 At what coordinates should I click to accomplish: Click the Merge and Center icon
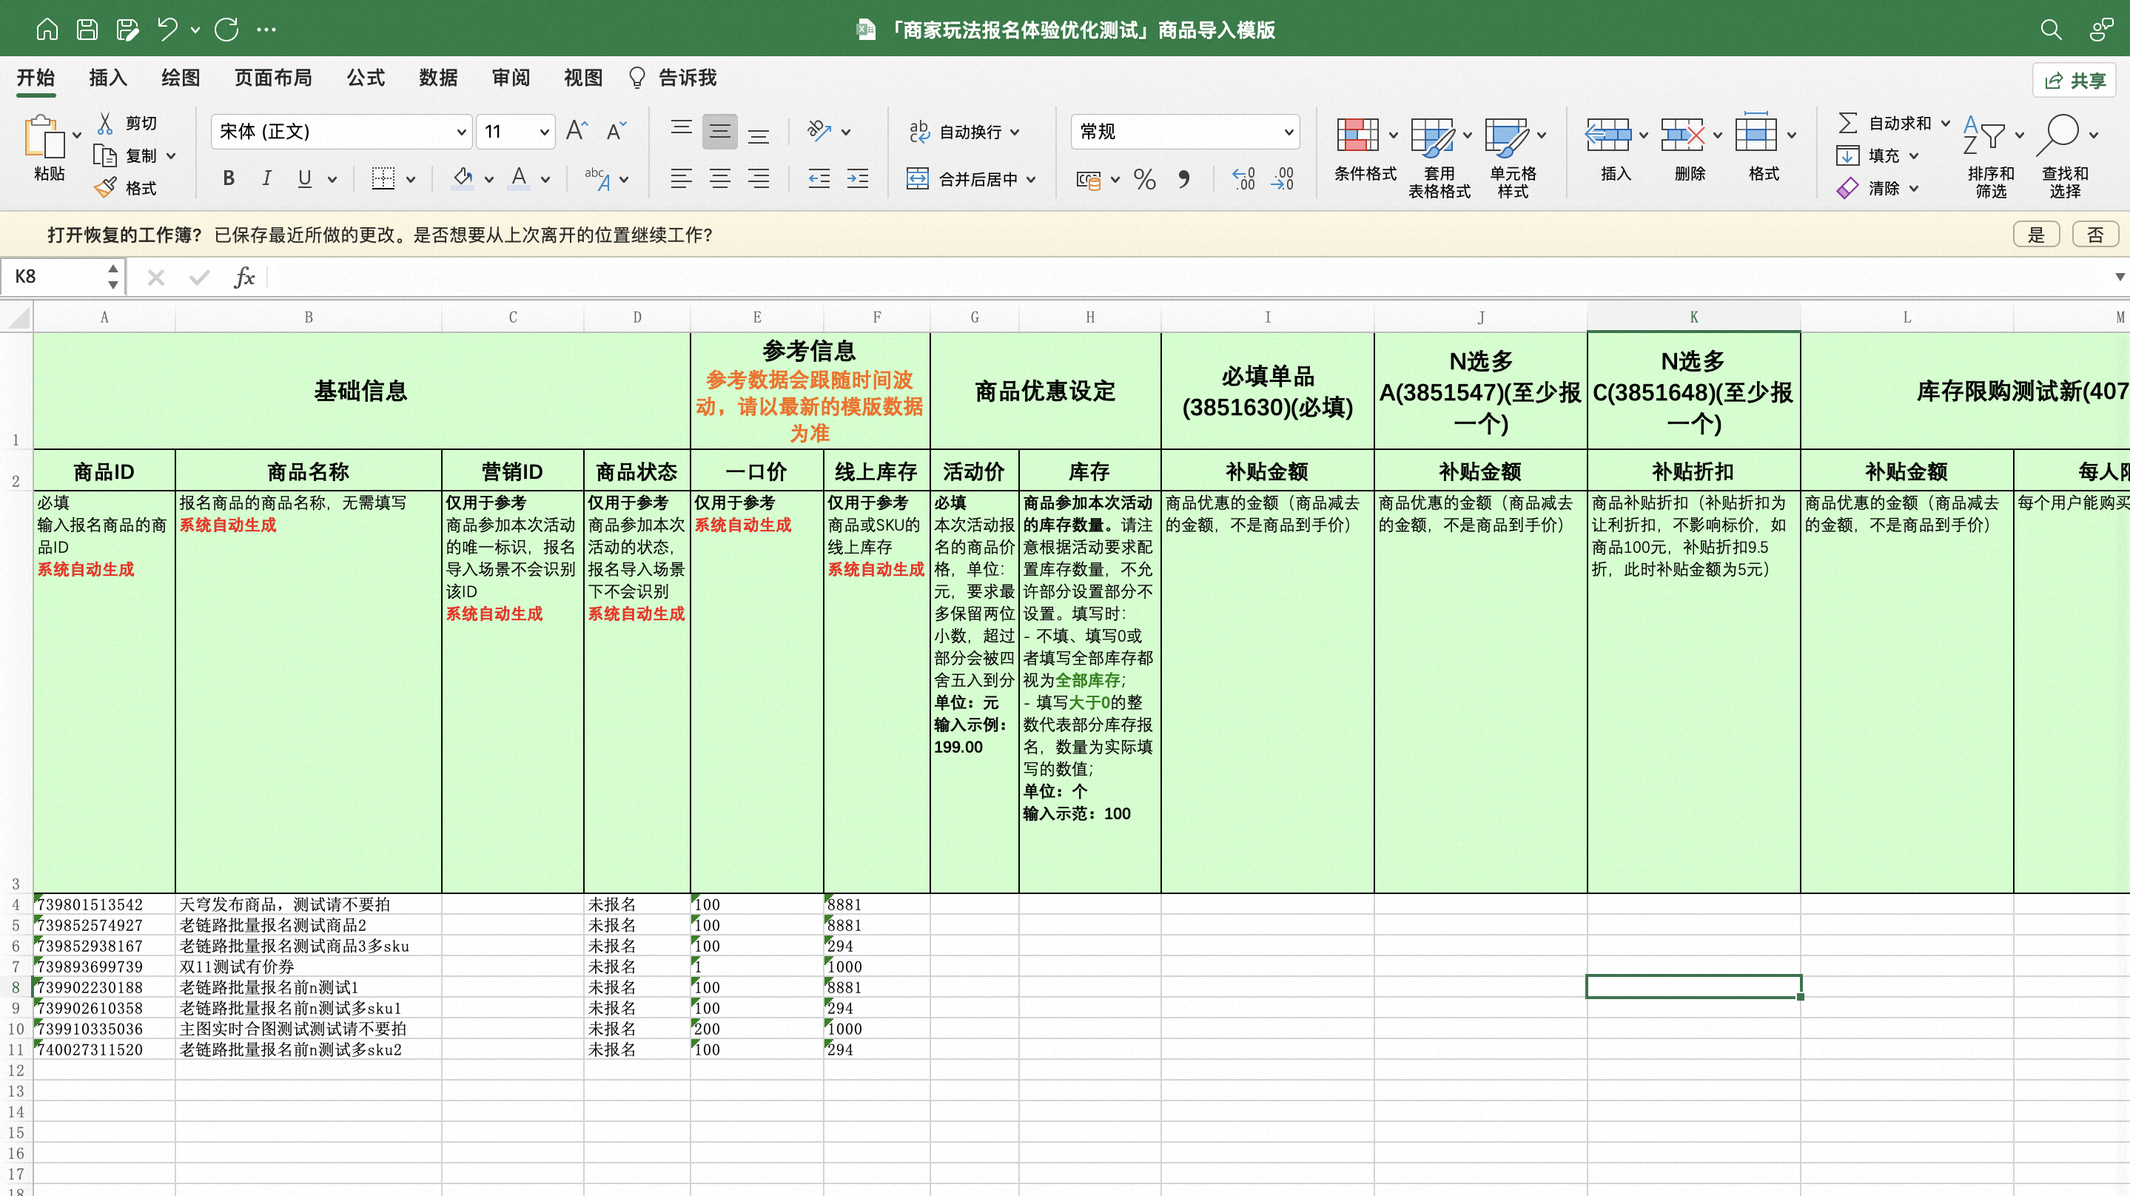[917, 178]
